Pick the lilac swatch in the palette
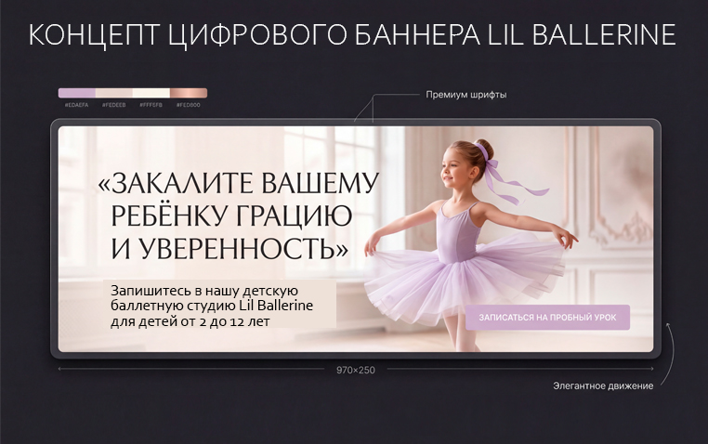708x444 pixels. 77,94
